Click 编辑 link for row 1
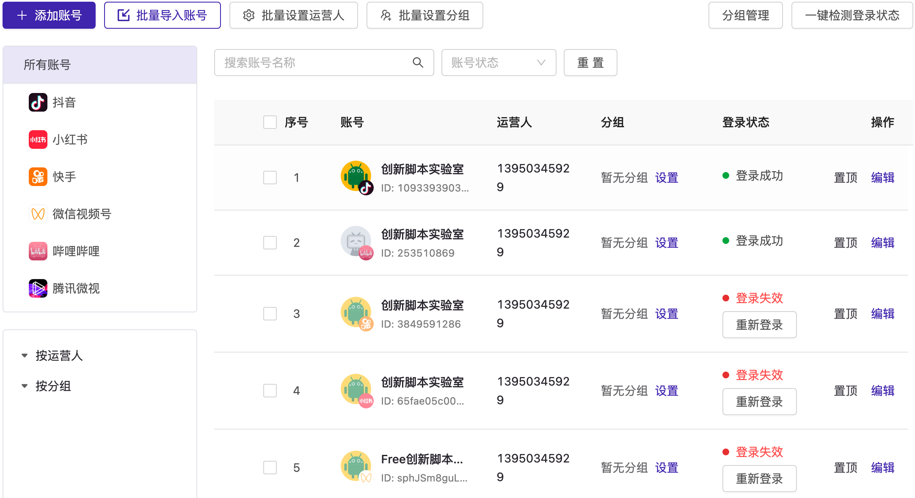 [883, 178]
